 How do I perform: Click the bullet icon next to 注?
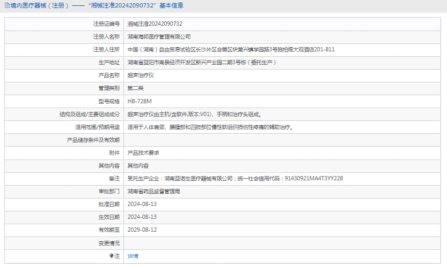(112, 256)
